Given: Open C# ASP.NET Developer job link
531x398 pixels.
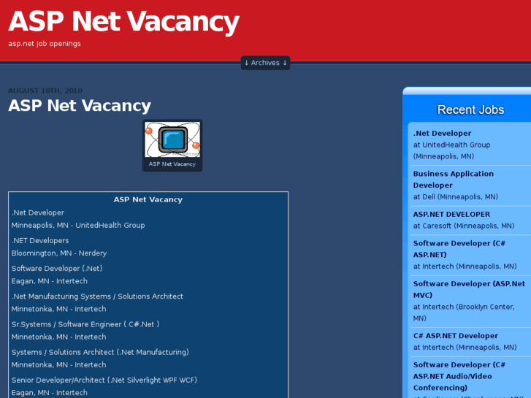Looking at the screenshot, I should coord(456,336).
